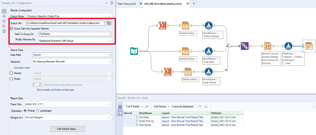Image resolution: width=316 pixels, height=135 pixels.
Task: Select the top Tabela básica table tool
Action: click(x=185, y=26)
